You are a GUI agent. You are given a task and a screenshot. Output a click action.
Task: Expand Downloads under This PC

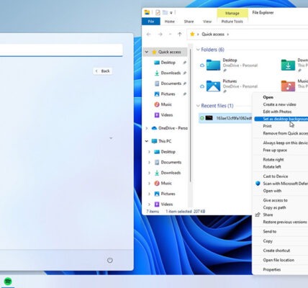(149, 173)
